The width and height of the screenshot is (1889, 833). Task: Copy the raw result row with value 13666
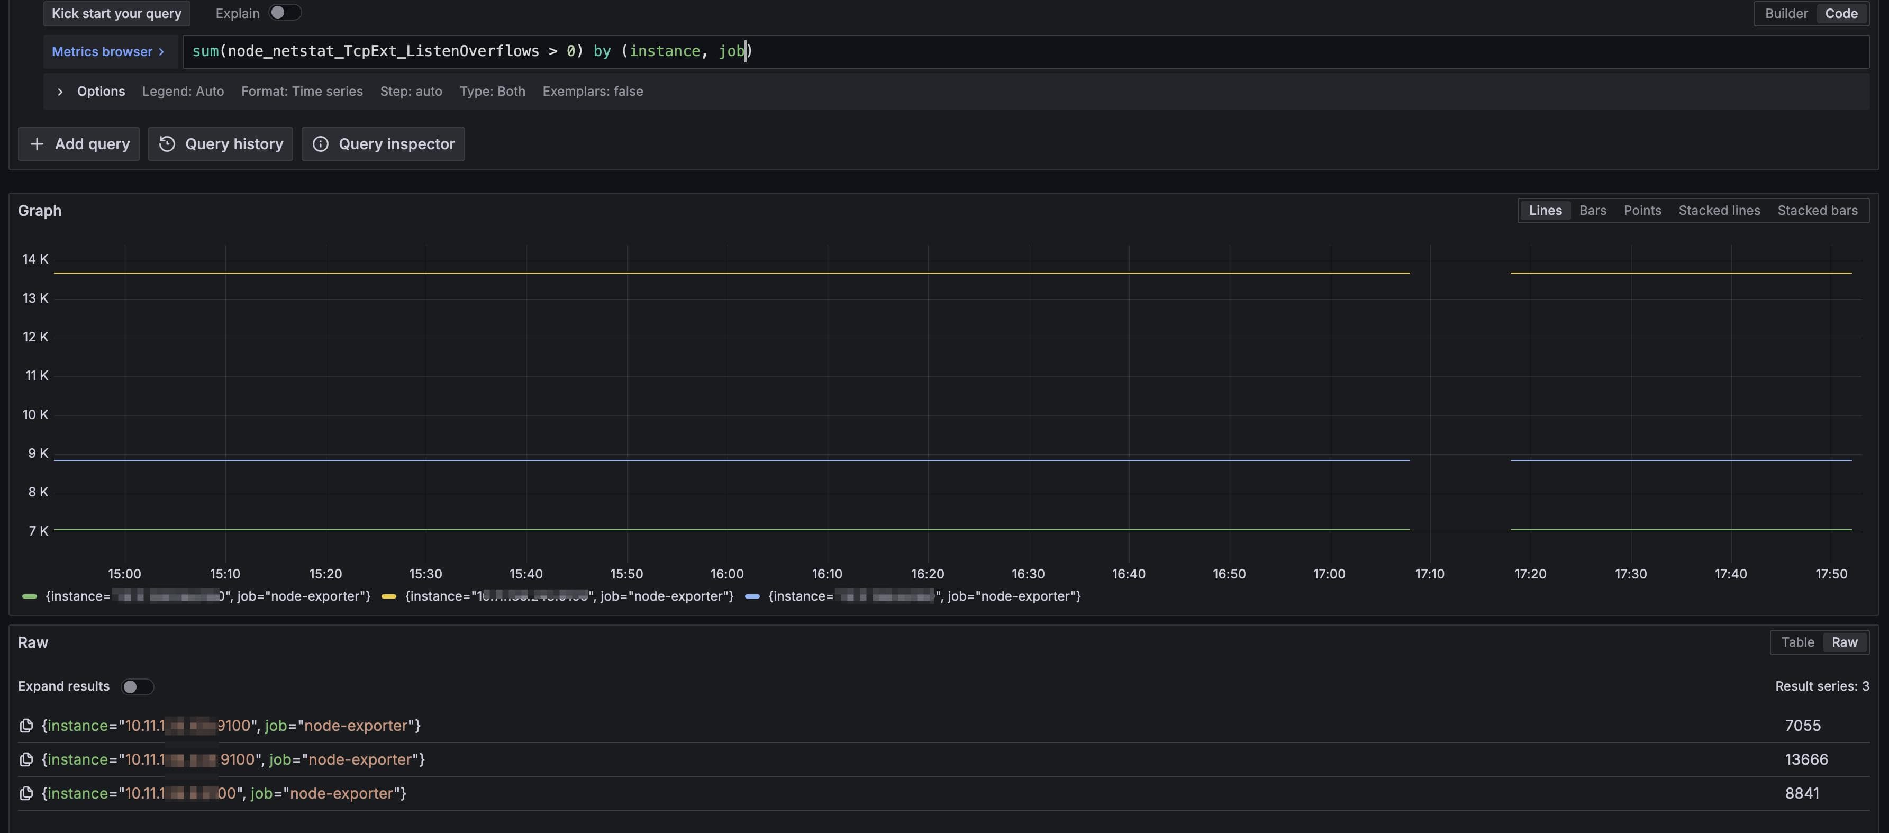pos(26,759)
